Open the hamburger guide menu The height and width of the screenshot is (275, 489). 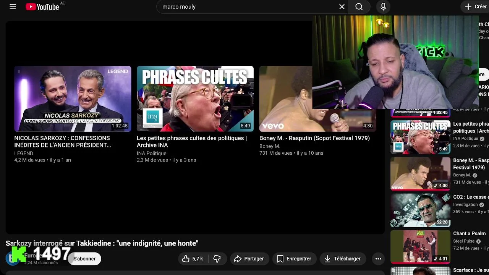coord(13,7)
